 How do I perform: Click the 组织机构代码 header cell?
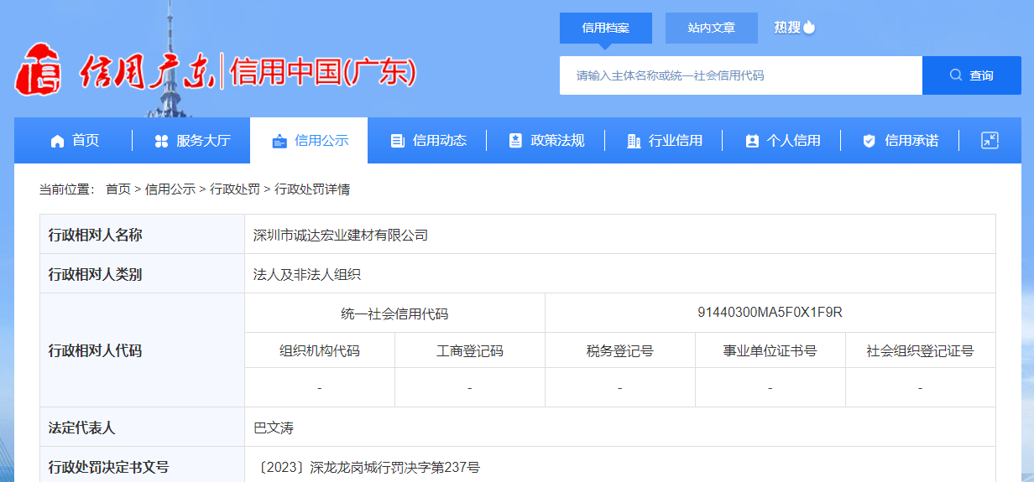click(x=320, y=351)
